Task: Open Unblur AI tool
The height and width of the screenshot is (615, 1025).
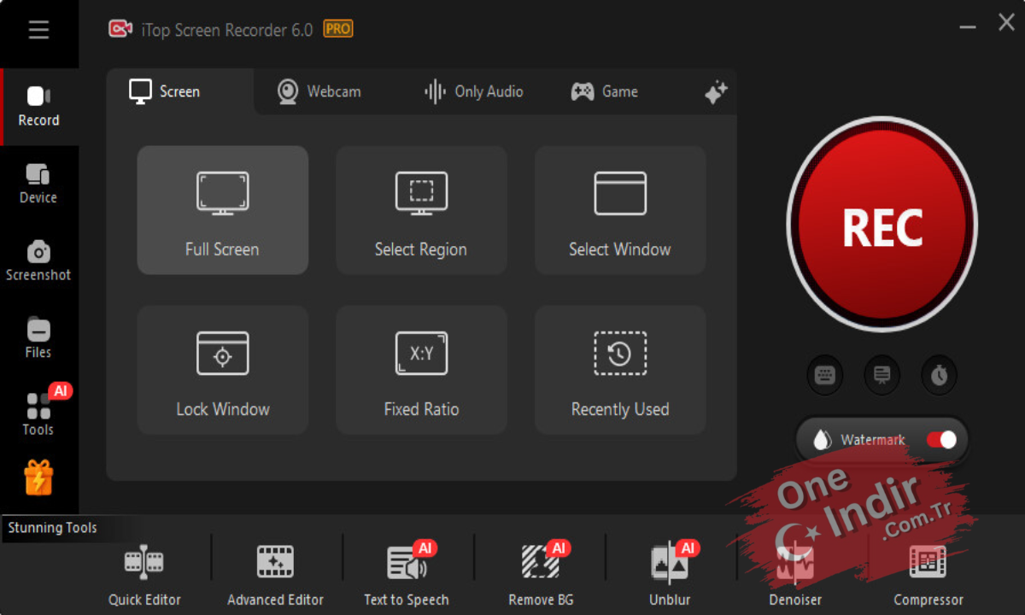Action: pyautogui.click(x=671, y=576)
